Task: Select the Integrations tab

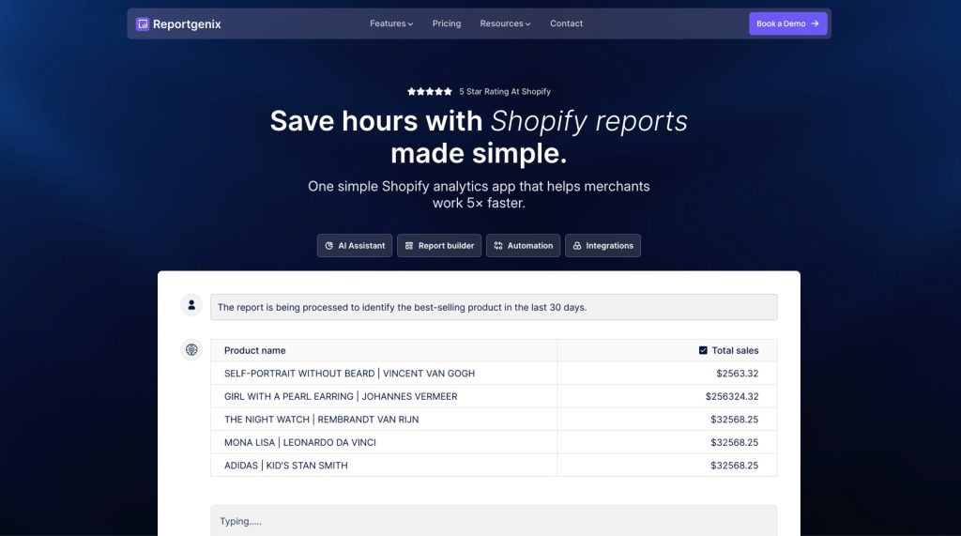Action: [x=603, y=245]
